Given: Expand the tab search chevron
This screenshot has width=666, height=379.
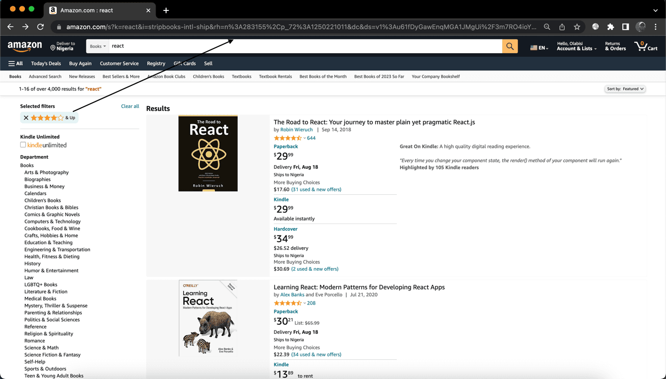Looking at the screenshot, I should [x=655, y=10].
